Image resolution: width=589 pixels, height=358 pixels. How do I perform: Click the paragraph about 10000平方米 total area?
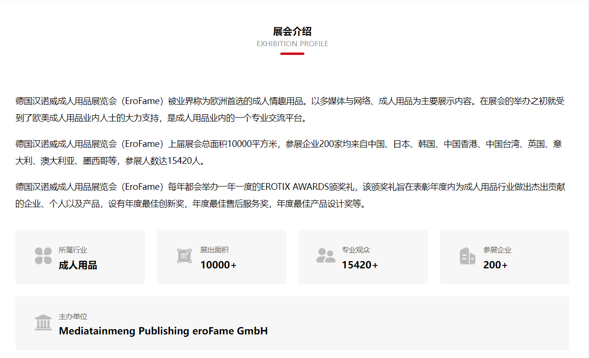point(289,152)
